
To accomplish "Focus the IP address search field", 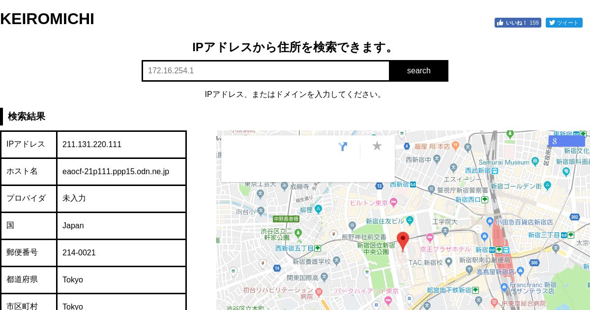I will (x=266, y=71).
